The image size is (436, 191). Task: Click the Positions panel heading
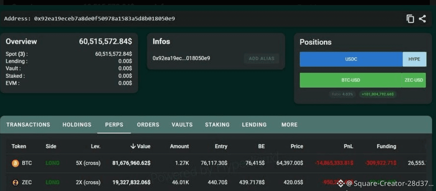pos(315,42)
